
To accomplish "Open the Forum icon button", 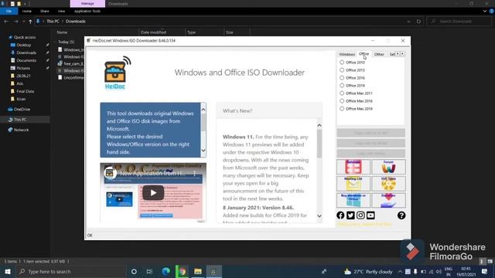I will [x=388, y=167].
